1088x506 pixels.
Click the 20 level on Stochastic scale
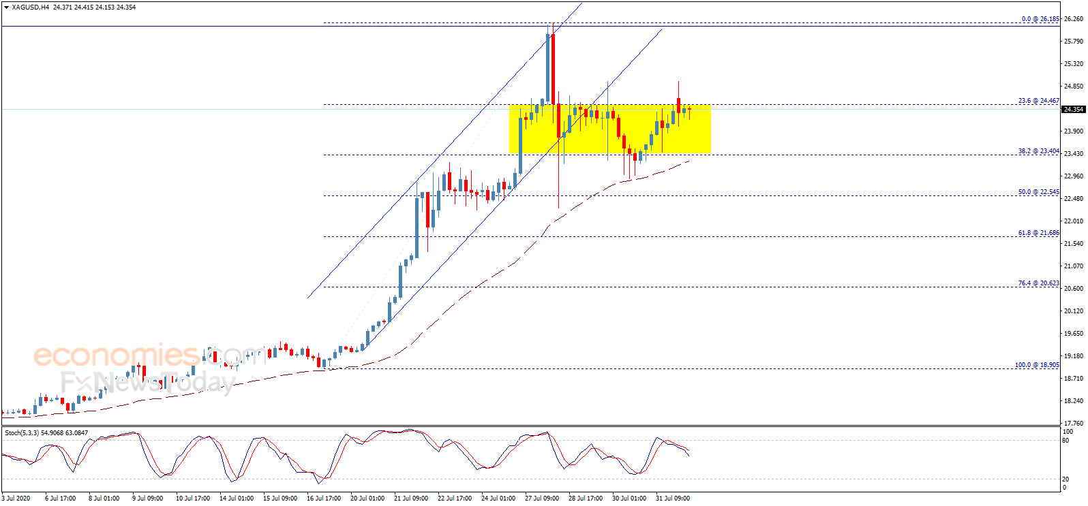(1066, 479)
